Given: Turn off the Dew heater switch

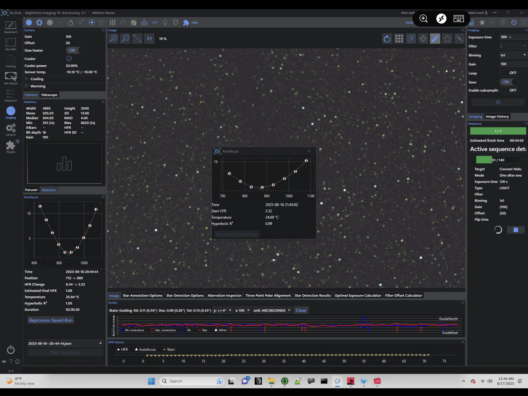Looking at the screenshot, I should pyautogui.click(x=76, y=50).
